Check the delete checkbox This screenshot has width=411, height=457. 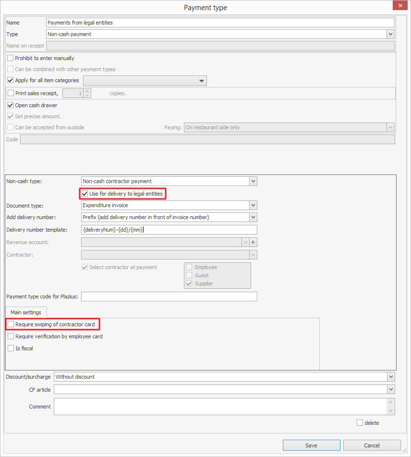pyautogui.click(x=360, y=423)
